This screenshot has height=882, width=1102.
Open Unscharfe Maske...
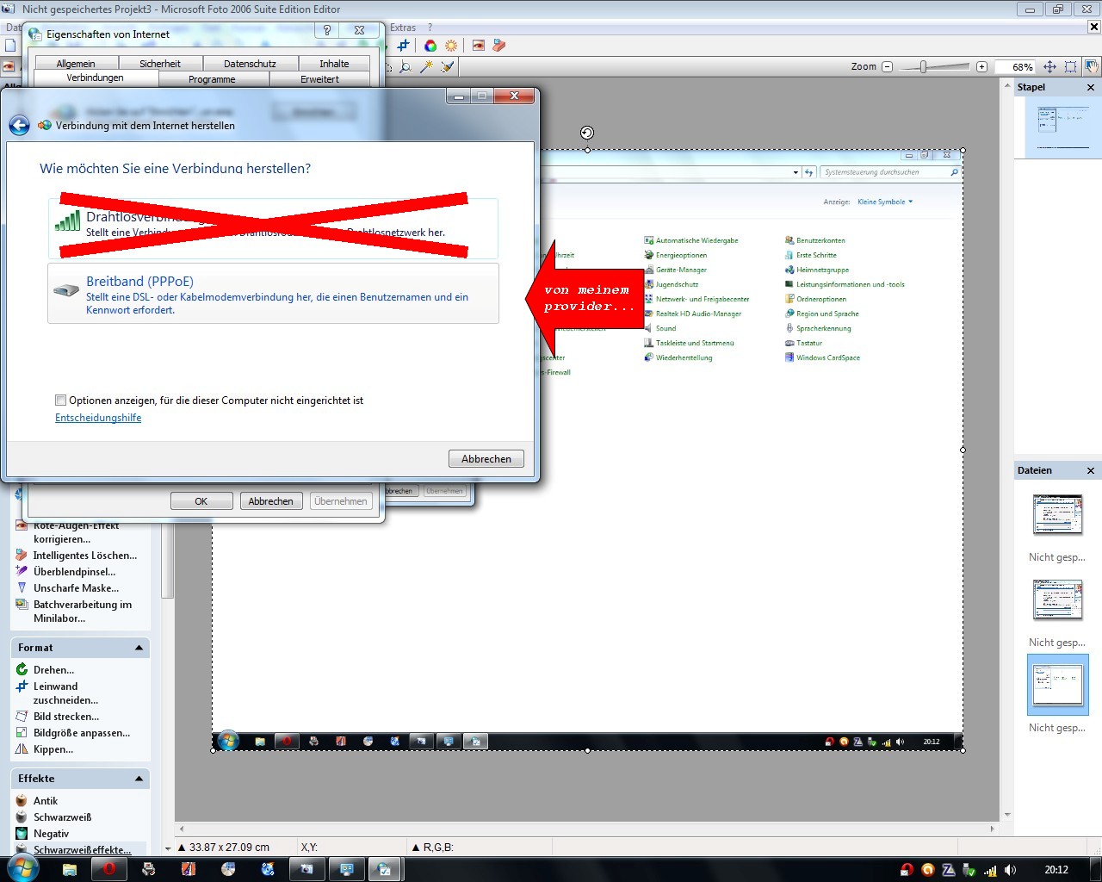click(76, 588)
